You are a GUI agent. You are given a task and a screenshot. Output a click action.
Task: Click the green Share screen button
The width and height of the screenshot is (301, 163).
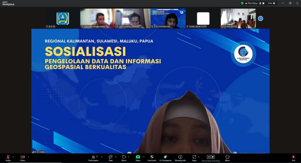138,157
